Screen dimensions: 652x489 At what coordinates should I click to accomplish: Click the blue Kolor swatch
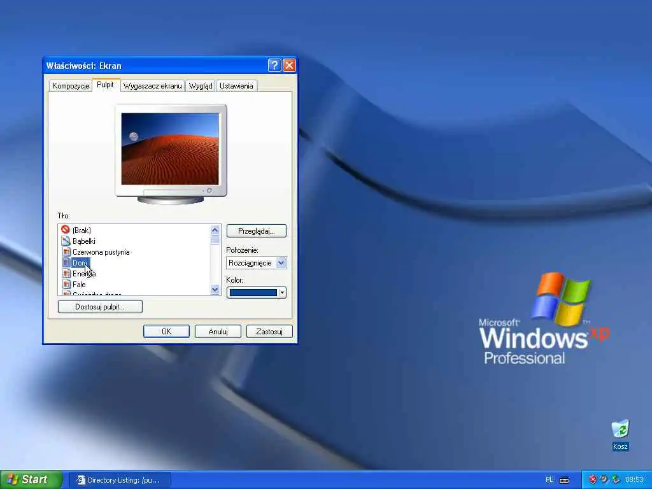pyautogui.click(x=253, y=292)
